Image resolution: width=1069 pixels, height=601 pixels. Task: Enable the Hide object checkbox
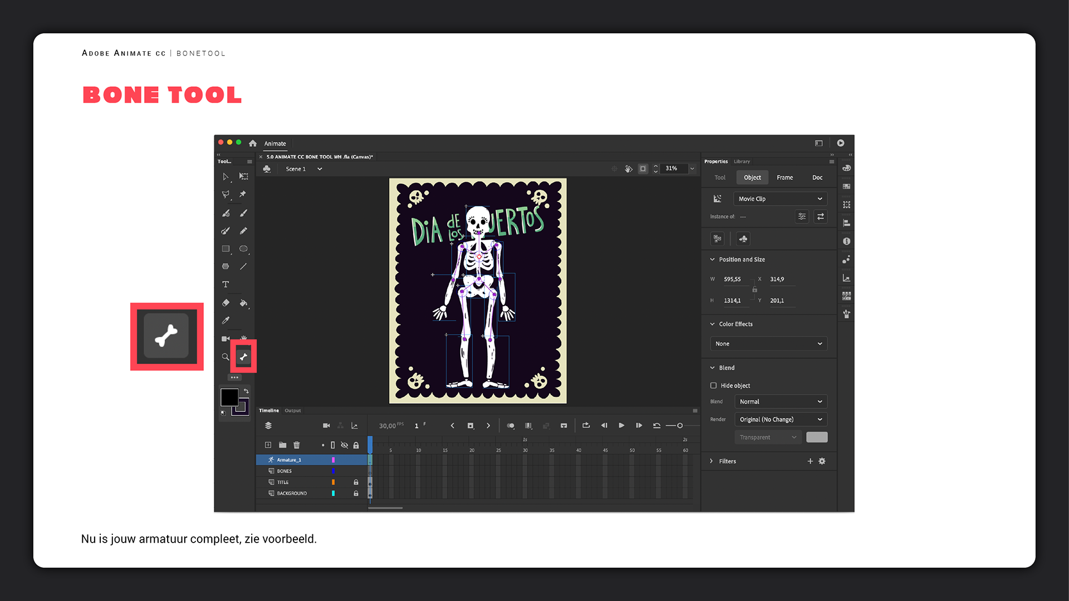point(713,386)
